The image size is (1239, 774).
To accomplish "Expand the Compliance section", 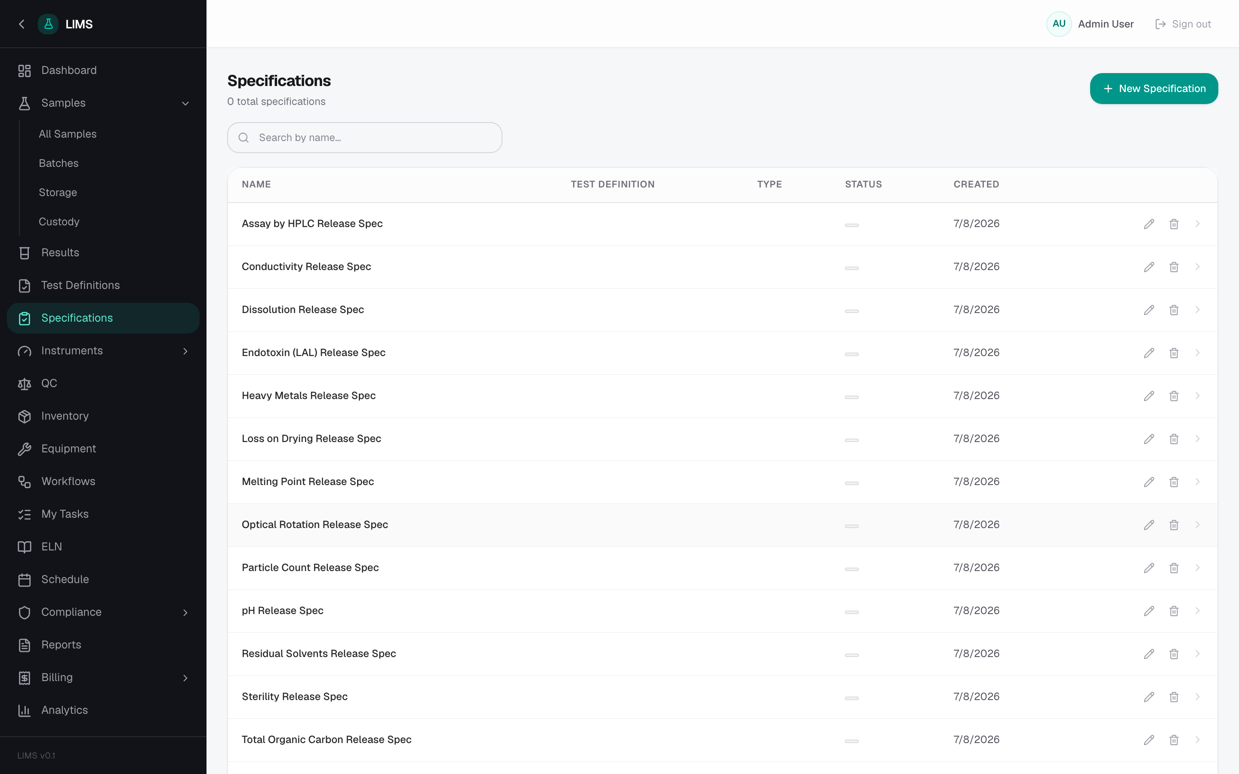I will [x=185, y=612].
